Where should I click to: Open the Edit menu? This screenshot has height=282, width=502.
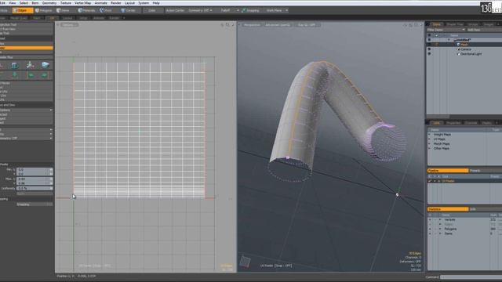point(2,3)
